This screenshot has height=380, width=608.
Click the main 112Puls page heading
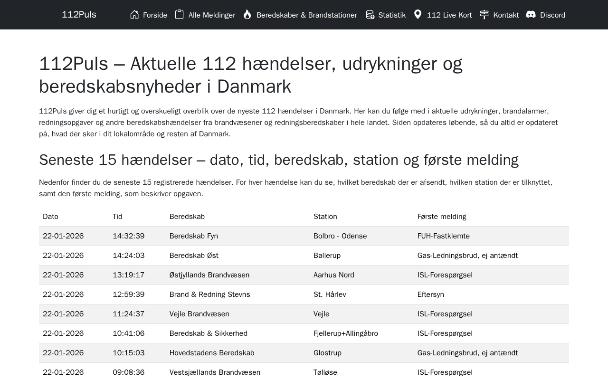point(251,75)
